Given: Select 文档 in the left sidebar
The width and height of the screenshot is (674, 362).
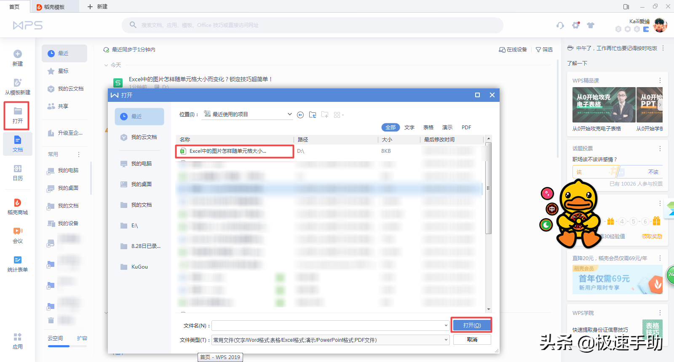Looking at the screenshot, I should pyautogui.click(x=18, y=144).
